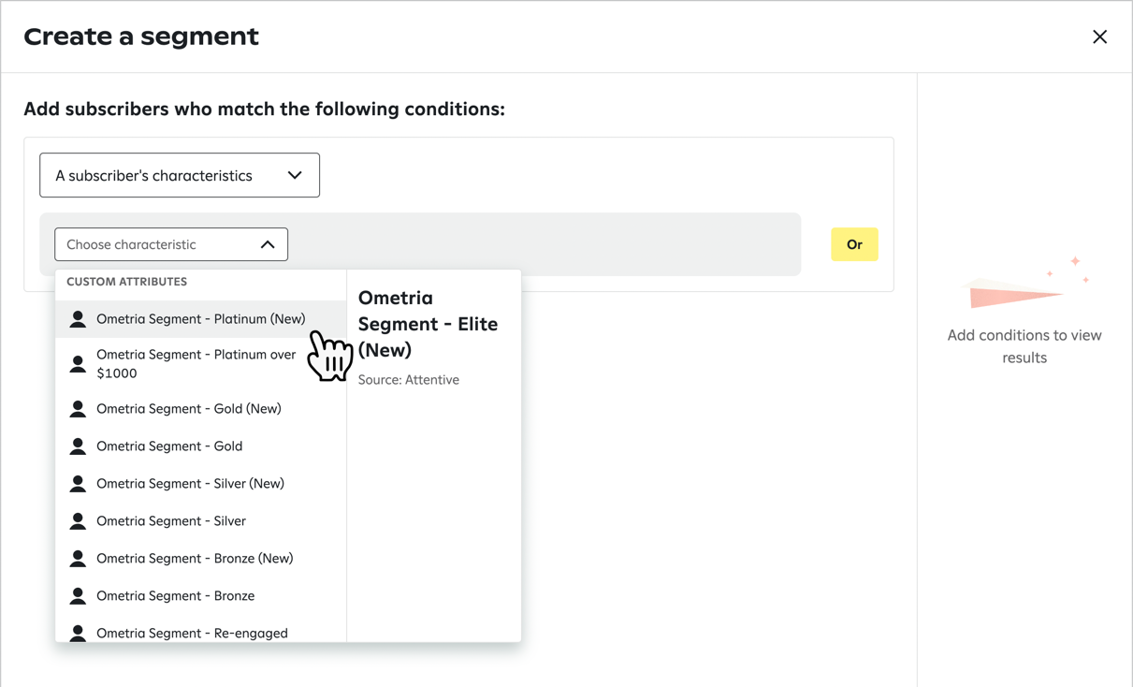Click the Source: Attentive text in the tooltip
1133x687 pixels.
tap(409, 379)
